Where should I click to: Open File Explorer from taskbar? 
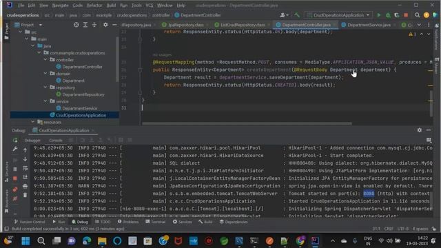pyautogui.click(x=102, y=240)
